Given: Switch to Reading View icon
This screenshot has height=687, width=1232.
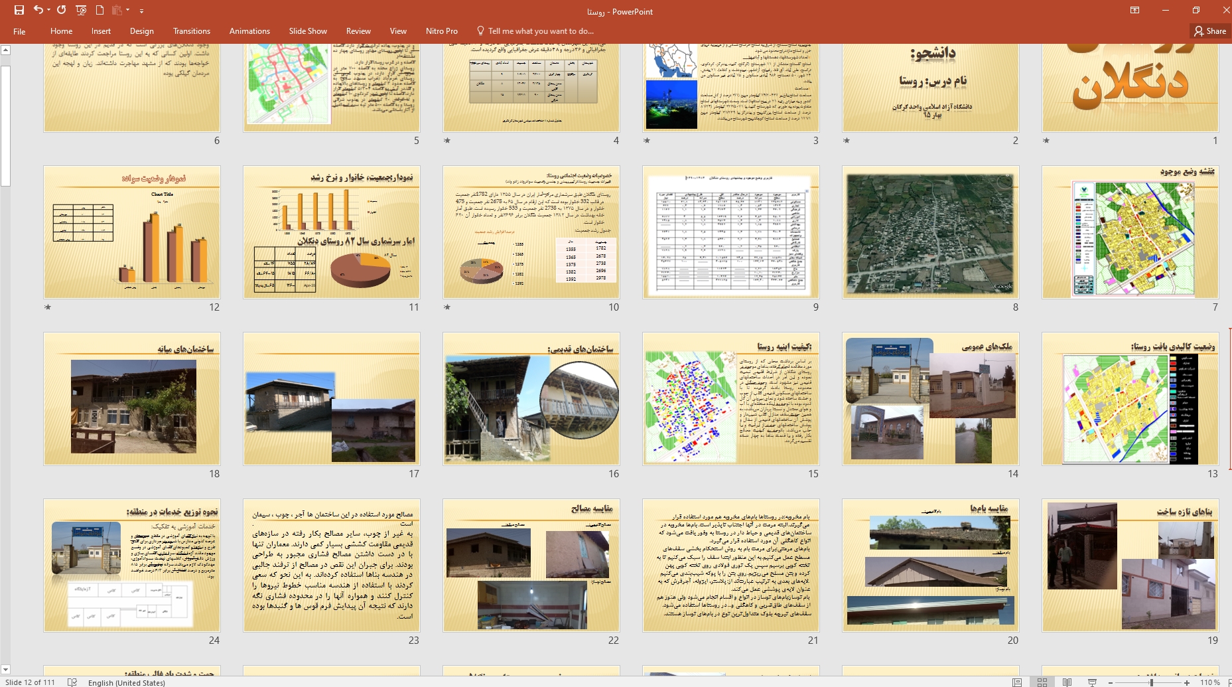Looking at the screenshot, I should tap(1067, 682).
